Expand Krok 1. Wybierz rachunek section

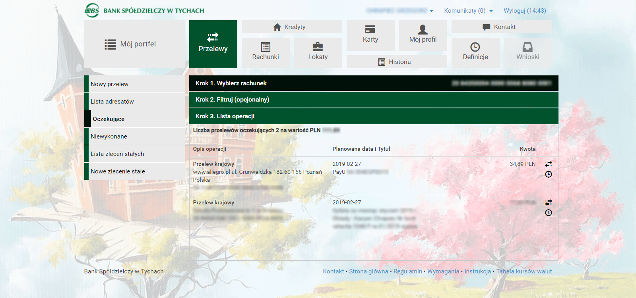pos(374,83)
